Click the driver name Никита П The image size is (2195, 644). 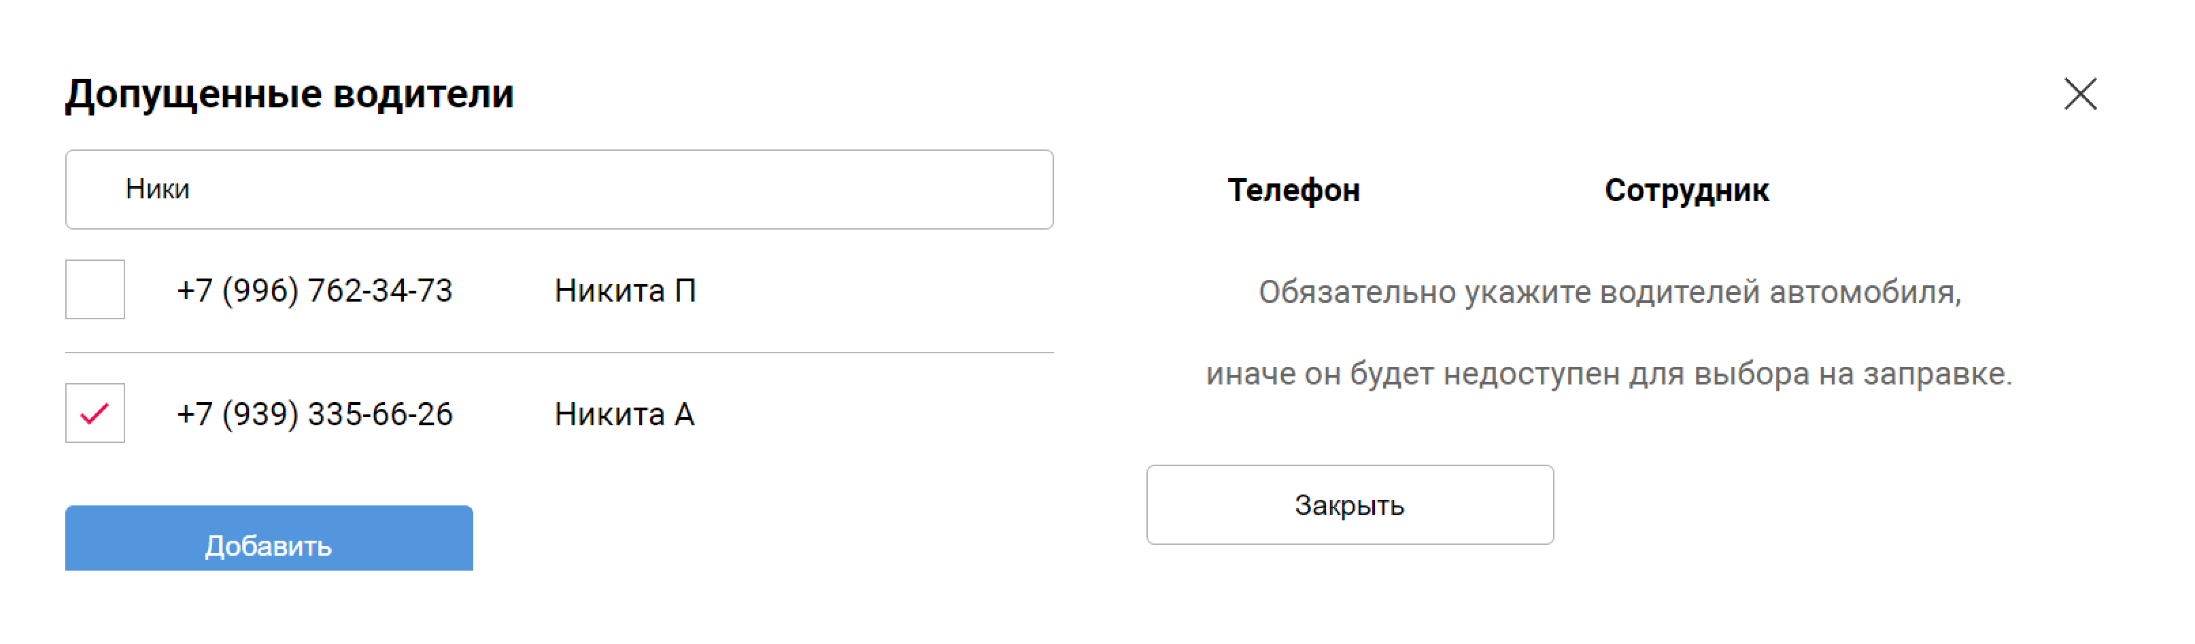[x=625, y=290]
